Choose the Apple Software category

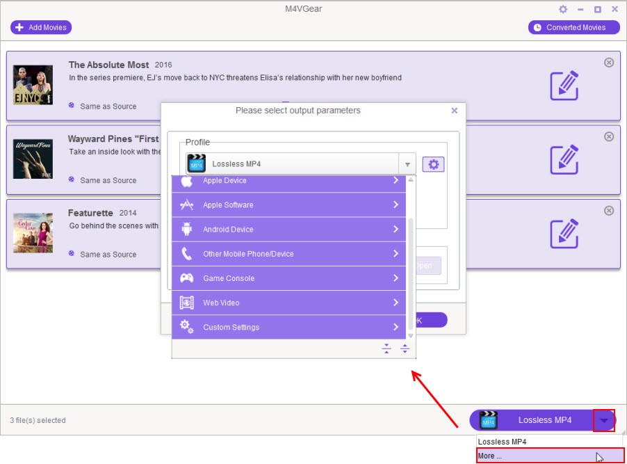(288, 205)
